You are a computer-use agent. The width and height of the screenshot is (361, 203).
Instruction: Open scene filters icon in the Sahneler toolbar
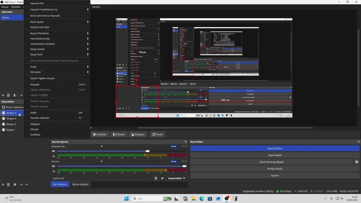[x=15, y=95]
